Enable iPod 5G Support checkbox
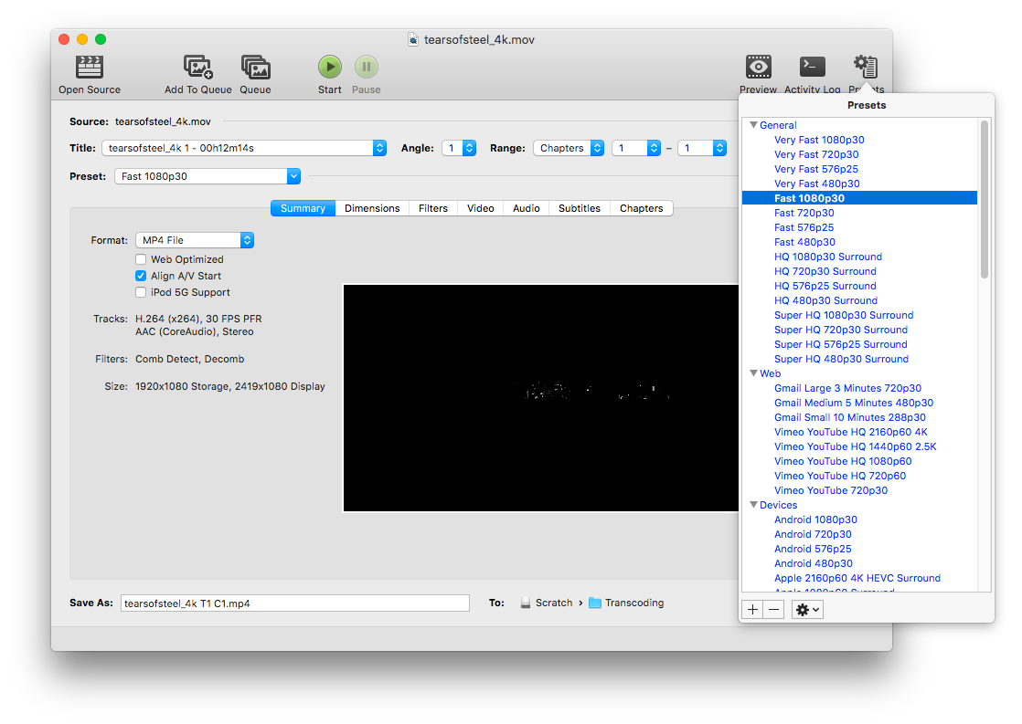This screenshot has height=724, width=1022. click(141, 292)
